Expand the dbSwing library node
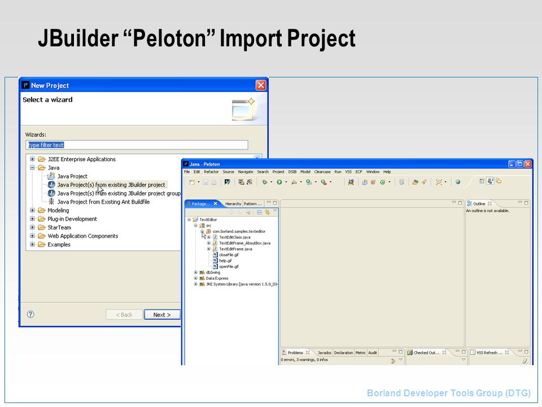Screen dimensions: 542x407 point(196,272)
